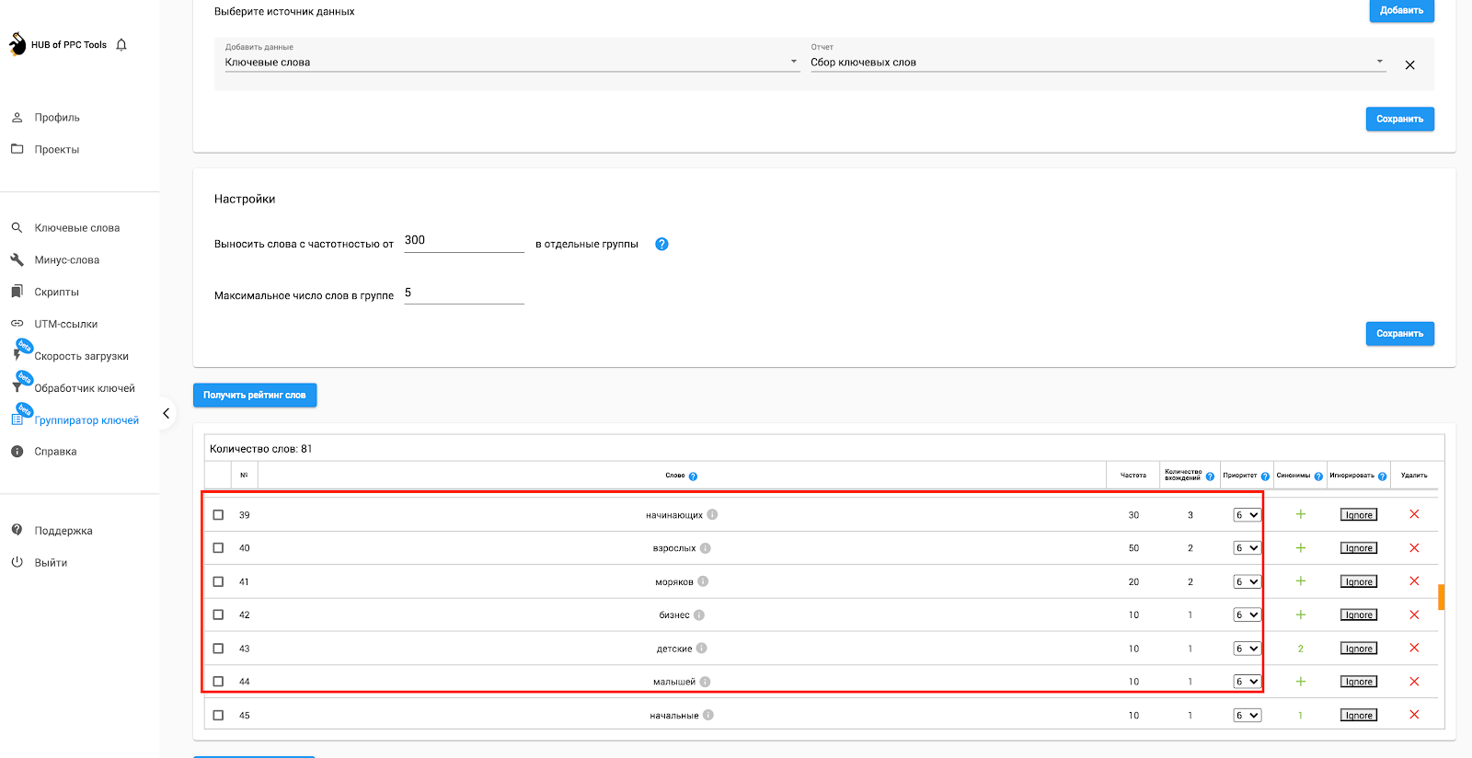
Task: Expand the Добавить данные dropdown
Action: point(512,62)
